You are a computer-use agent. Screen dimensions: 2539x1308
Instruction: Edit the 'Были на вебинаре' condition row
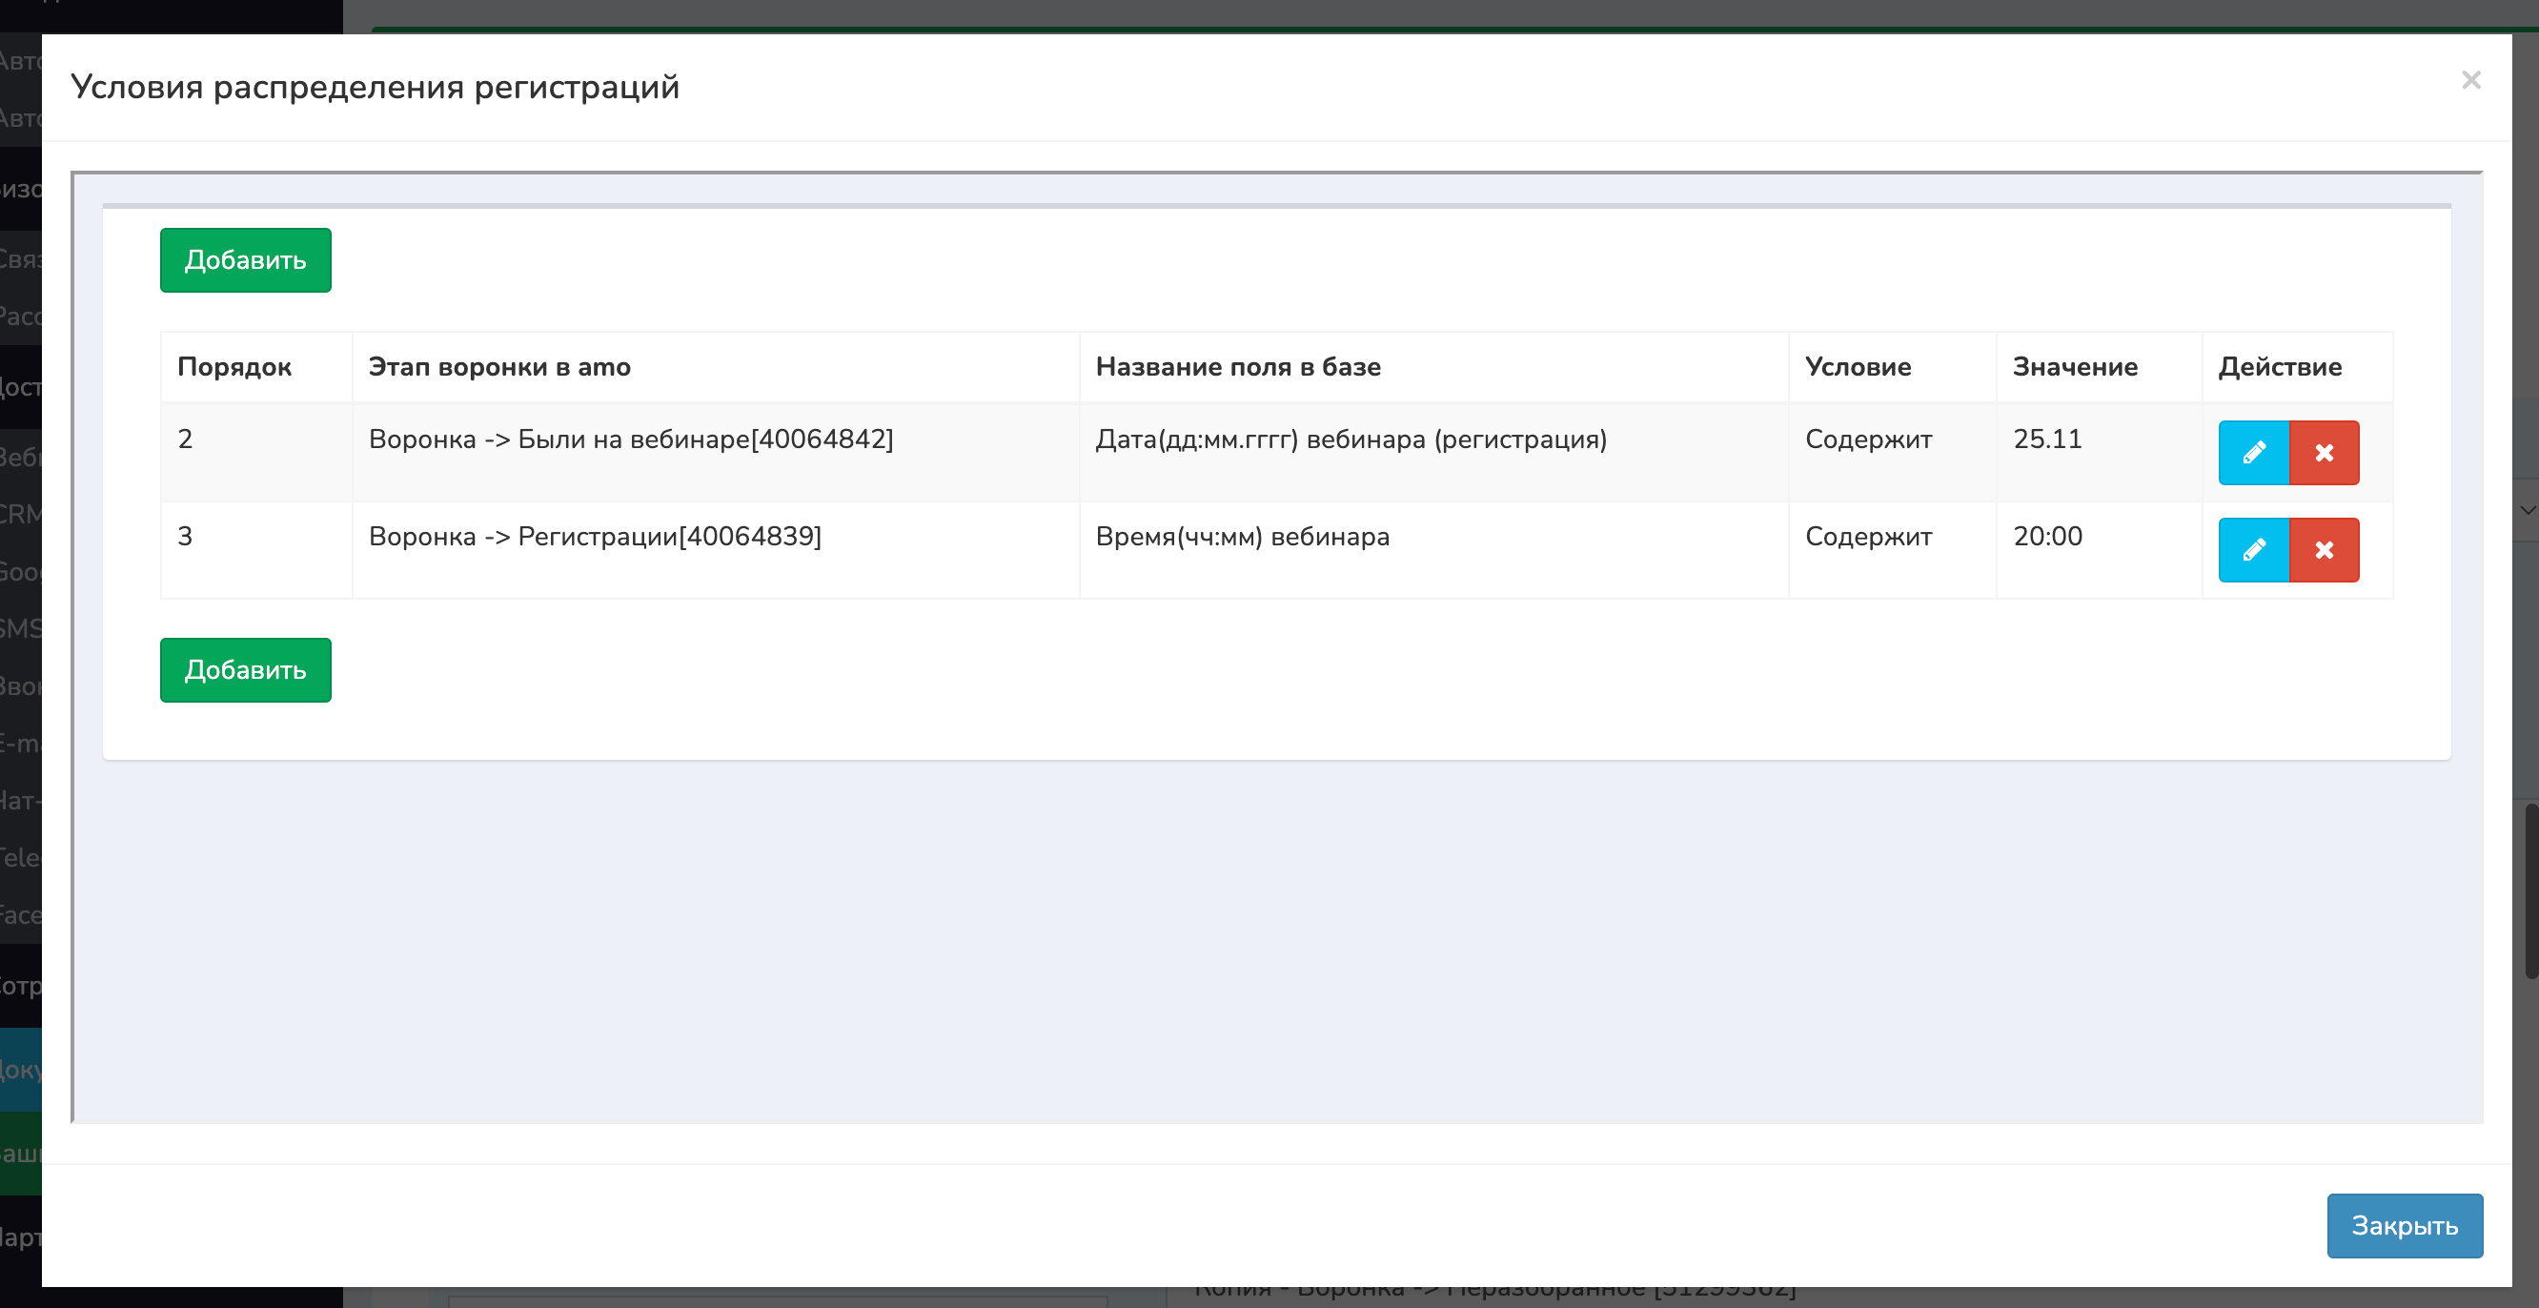2253,453
